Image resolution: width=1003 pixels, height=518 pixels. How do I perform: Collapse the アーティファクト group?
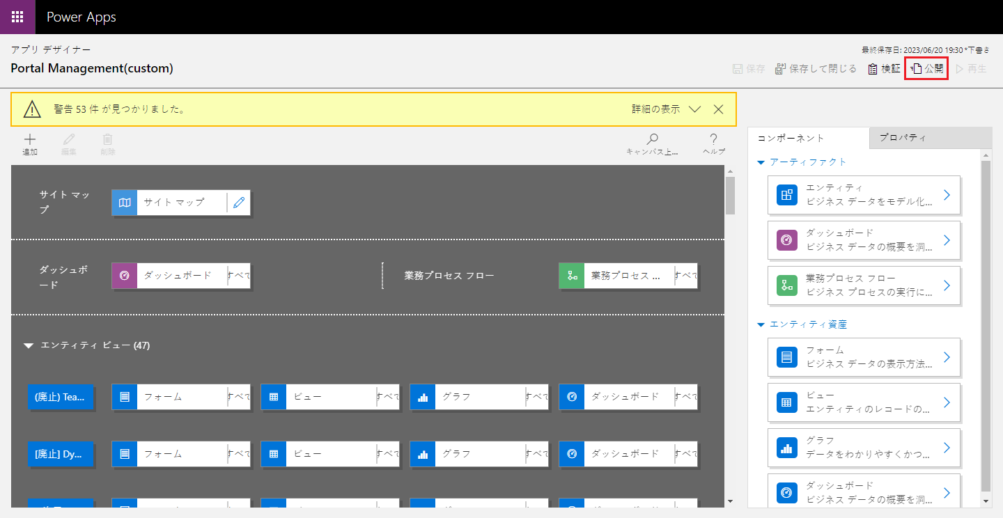761,162
